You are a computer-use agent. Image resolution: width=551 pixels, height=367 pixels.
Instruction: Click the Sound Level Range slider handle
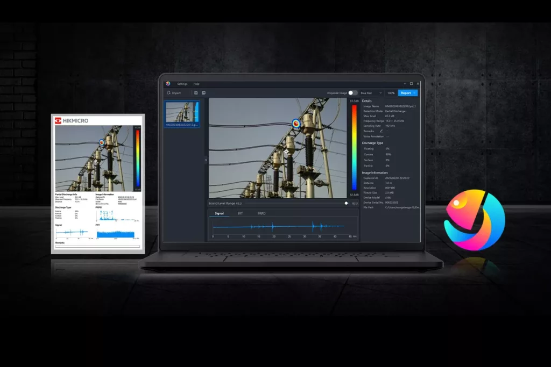click(346, 204)
